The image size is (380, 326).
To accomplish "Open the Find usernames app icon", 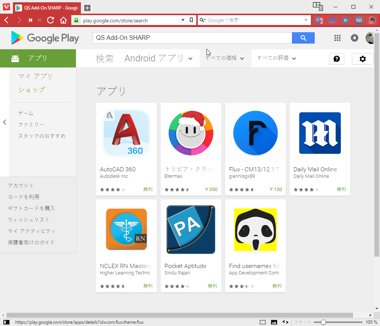I will click(255, 229).
